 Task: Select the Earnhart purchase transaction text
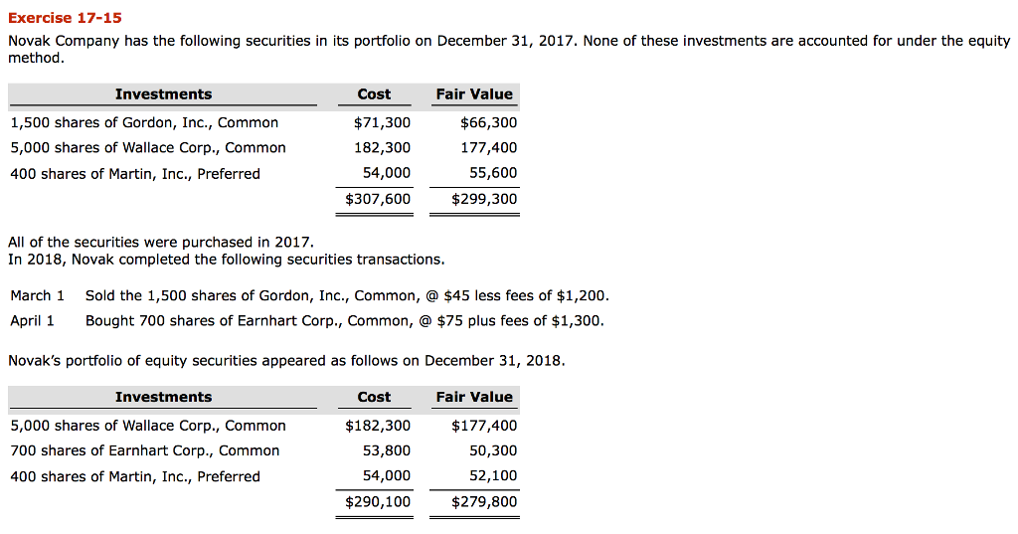point(345,321)
